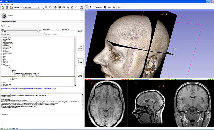
Task: Click the Save Scene button
Action: (x=80, y=47)
